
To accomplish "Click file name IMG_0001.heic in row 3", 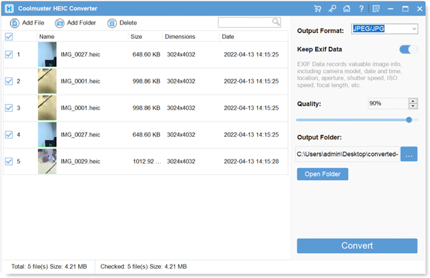I will click(80, 108).
